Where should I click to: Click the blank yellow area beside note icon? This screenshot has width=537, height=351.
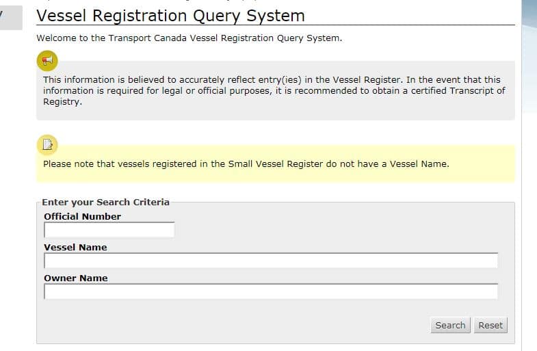[x=274, y=148]
